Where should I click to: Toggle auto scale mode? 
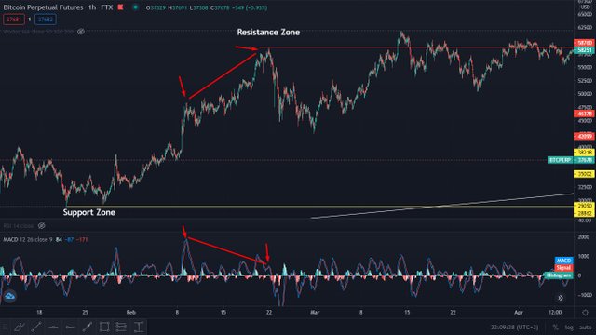point(586,327)
